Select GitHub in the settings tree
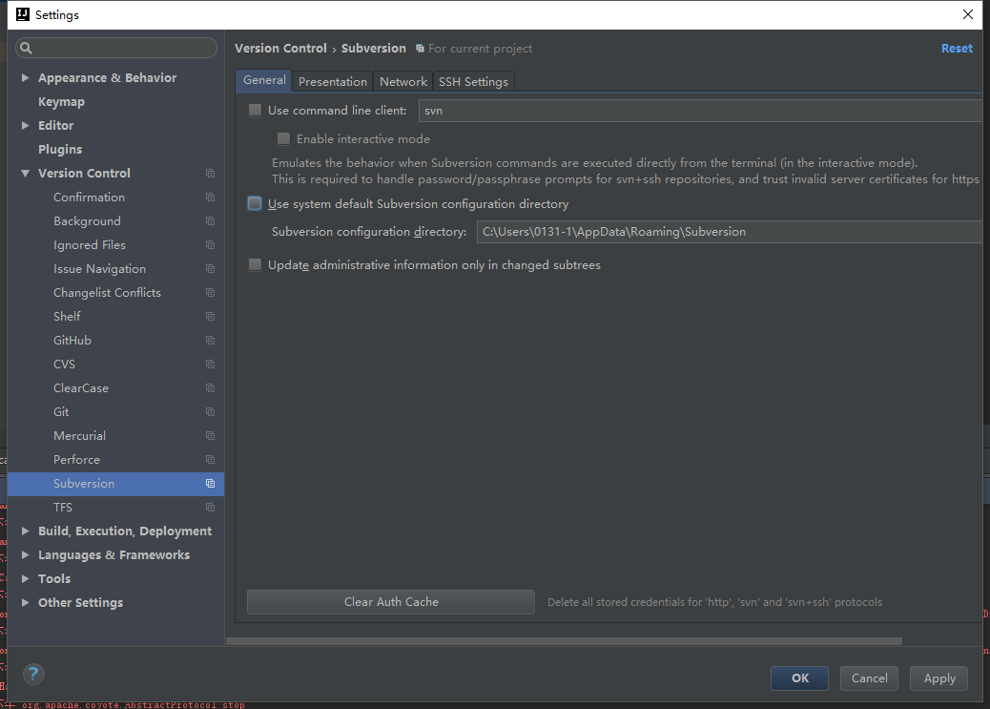Image resolution: width=990 pixels, height=709 pixels. [x=72, y=341]
